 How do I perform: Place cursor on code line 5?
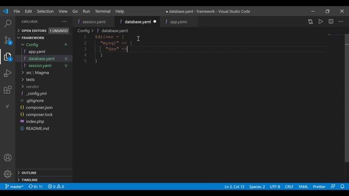click(x=96, y=61)
